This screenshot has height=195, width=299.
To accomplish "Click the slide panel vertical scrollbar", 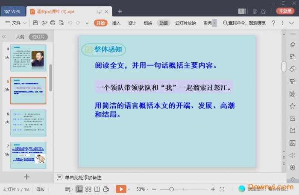I will [50, 78].
